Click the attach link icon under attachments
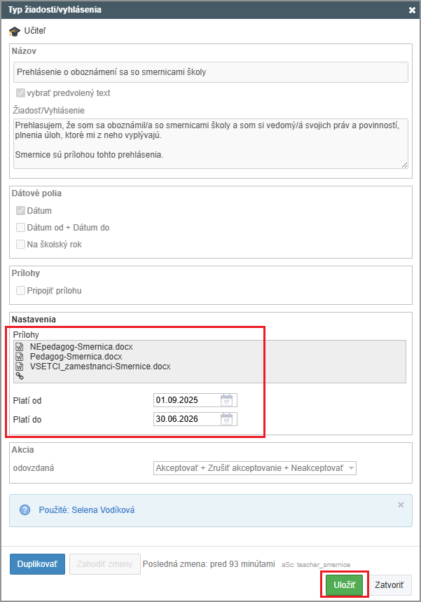This screenshot has width=421, height=602. click(20, 376)
